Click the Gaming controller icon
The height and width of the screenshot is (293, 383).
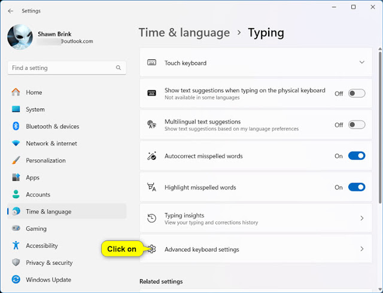[16, 228]
